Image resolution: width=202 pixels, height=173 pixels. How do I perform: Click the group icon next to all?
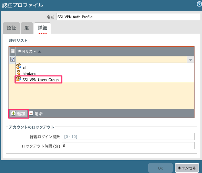coord(19,66)
